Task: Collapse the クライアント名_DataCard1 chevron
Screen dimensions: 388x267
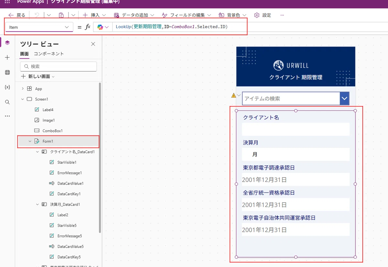Action: 38,152
